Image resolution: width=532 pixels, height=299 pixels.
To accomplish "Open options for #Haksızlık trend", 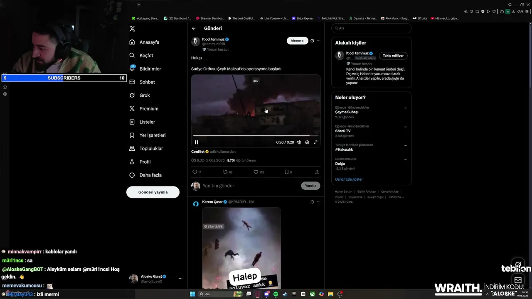I will 405,145.
